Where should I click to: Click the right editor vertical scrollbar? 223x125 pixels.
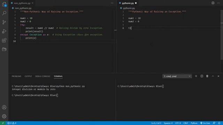click(x=222, y=35)
